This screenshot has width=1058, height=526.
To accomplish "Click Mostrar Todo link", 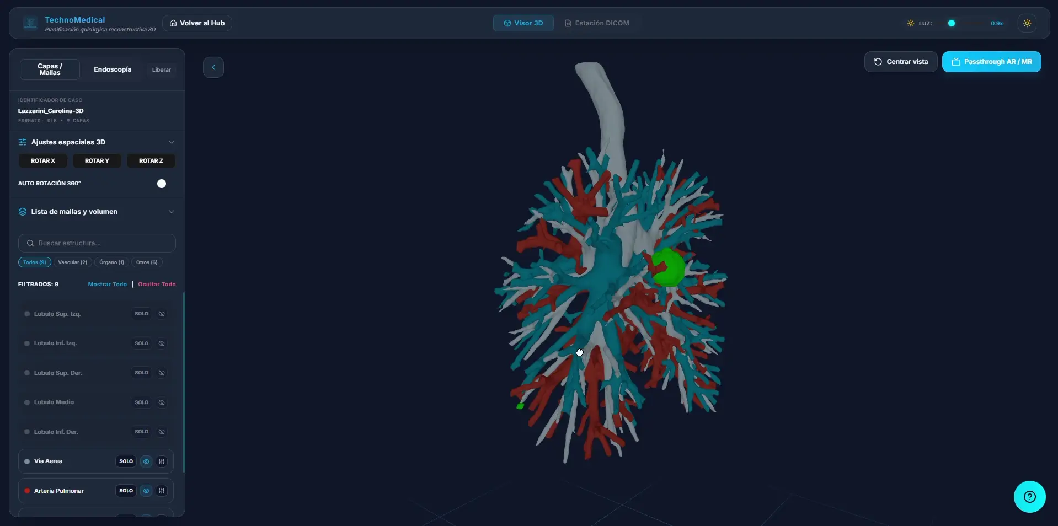I will (108, 285).
